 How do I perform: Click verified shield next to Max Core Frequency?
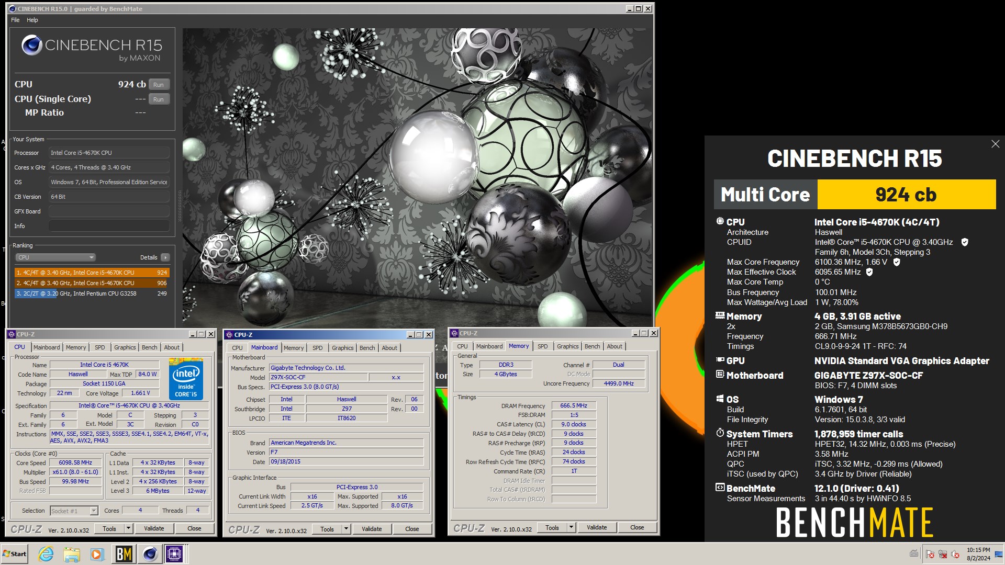(897, 262)
